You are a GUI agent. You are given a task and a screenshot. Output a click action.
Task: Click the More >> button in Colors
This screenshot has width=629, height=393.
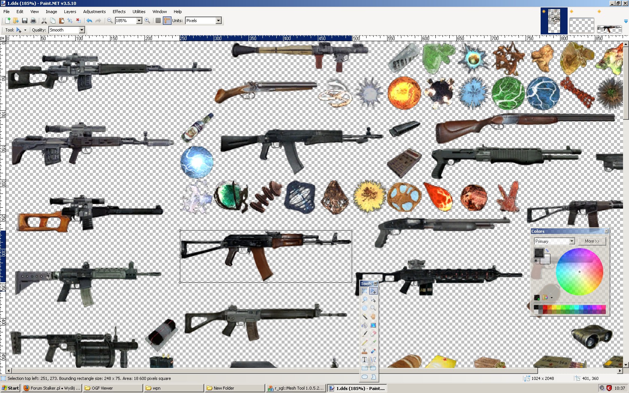592,241
